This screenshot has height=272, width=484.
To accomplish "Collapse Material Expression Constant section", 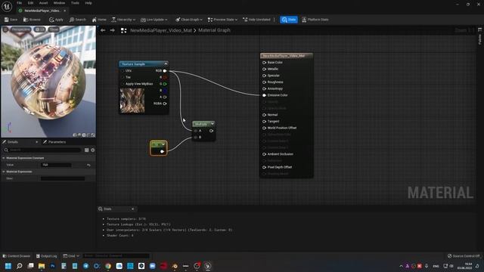I will click(x=4, y=158).
